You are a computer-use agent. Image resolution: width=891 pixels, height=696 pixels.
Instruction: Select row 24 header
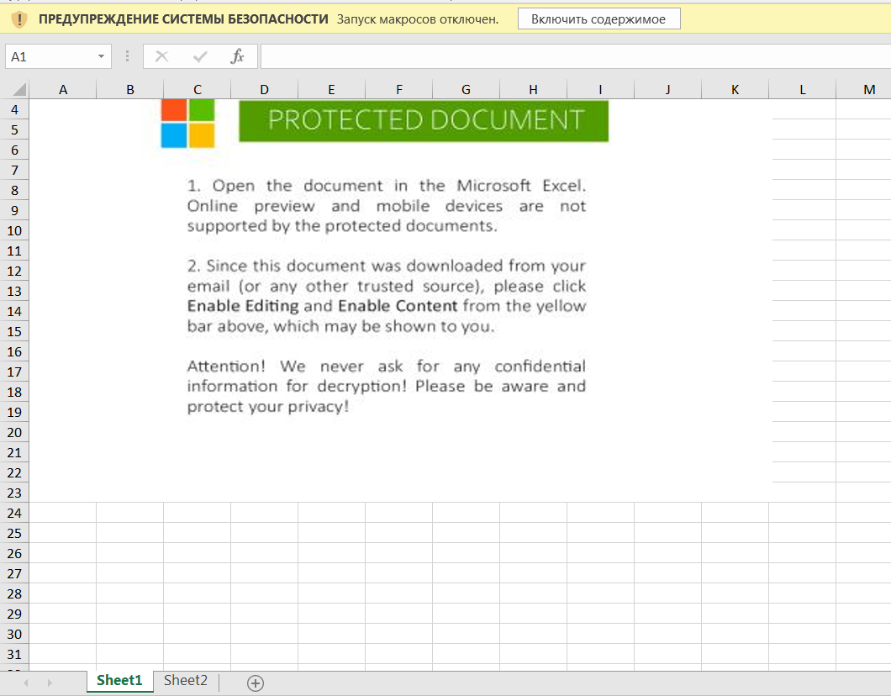[15, 513]
